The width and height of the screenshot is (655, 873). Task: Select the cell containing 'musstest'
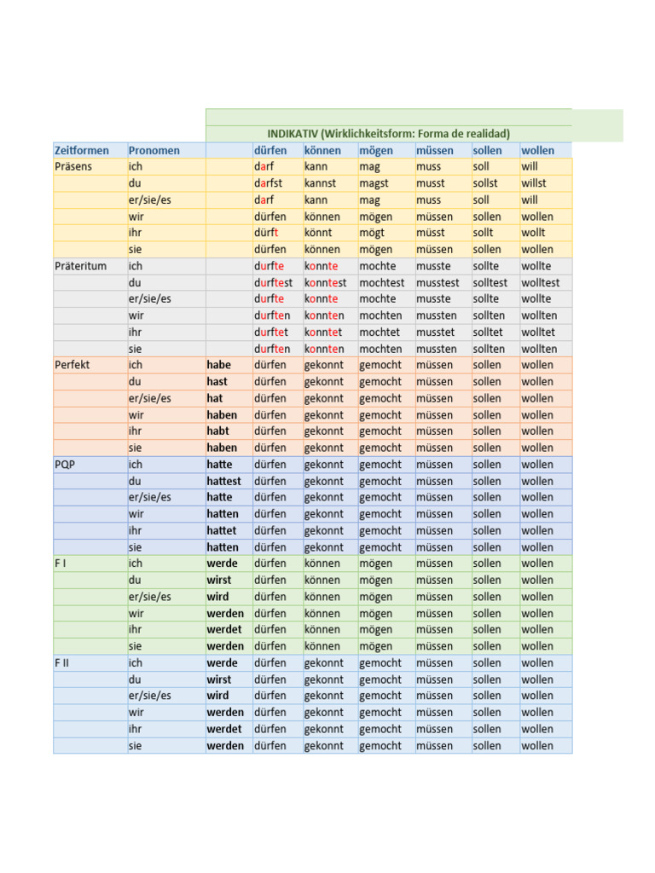coord(443,283)
